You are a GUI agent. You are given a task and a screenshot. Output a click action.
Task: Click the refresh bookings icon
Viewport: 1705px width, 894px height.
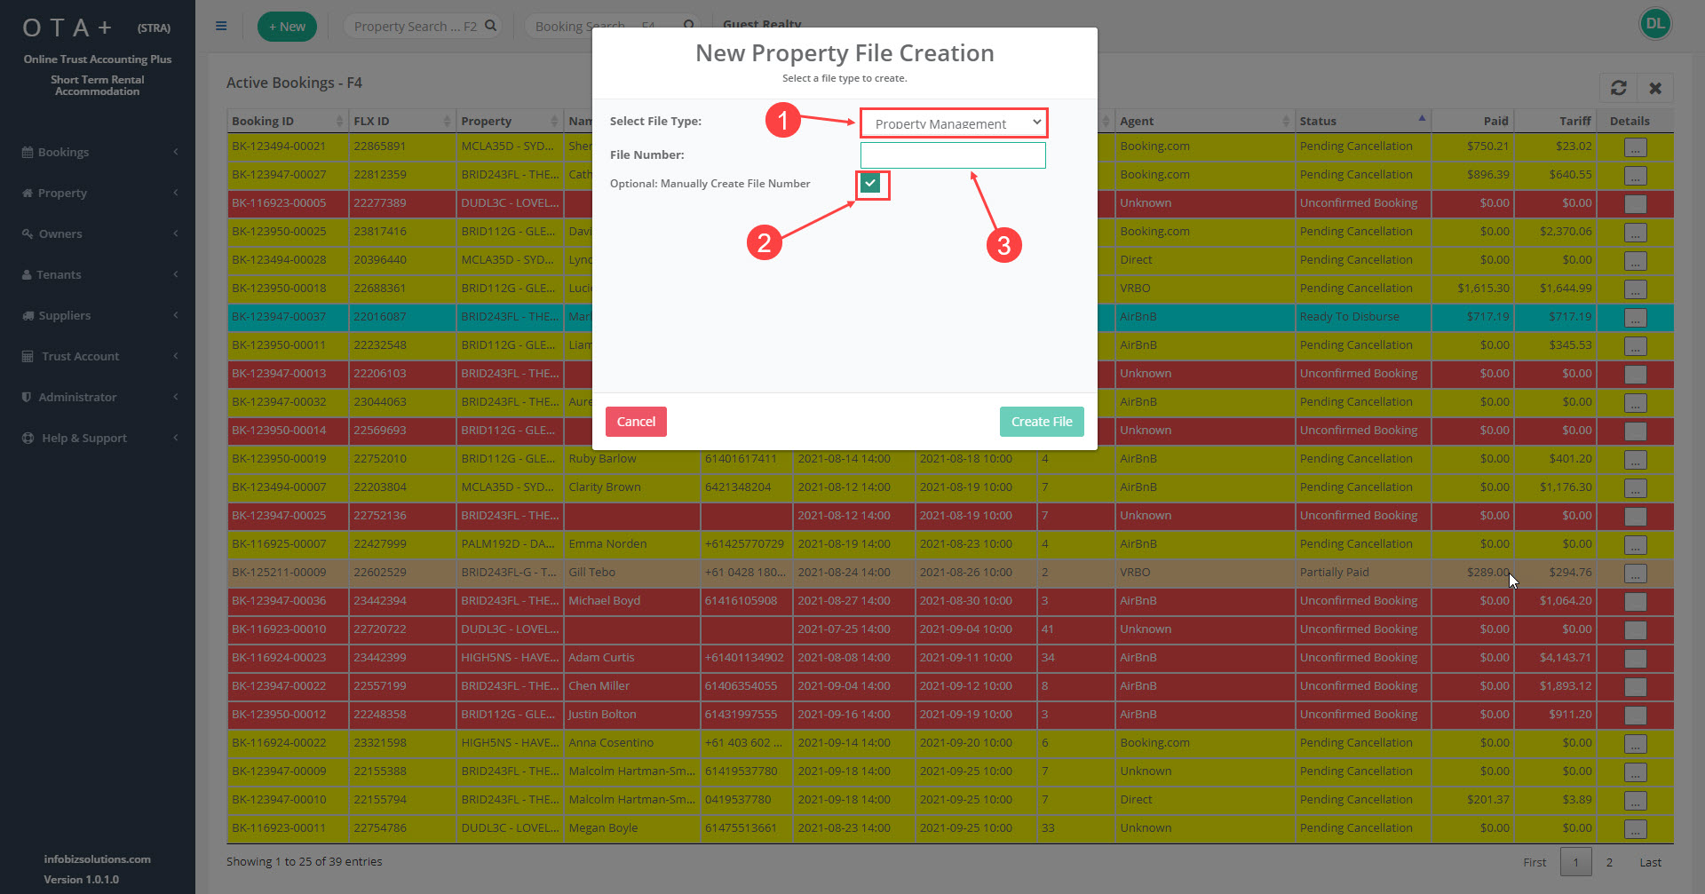click(1618, 88)
